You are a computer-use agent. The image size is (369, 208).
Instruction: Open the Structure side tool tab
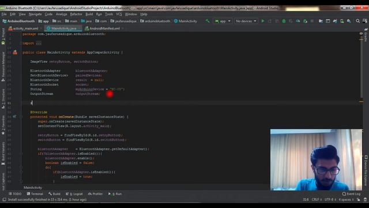coord(3,99)
